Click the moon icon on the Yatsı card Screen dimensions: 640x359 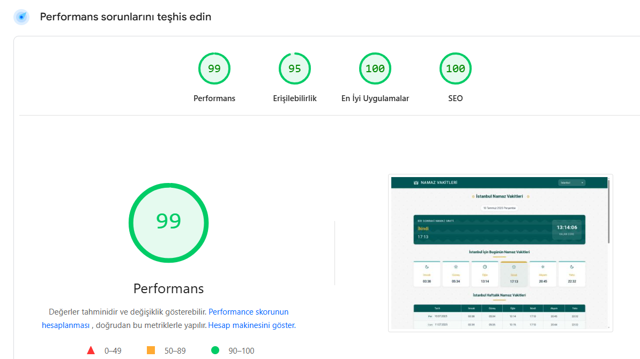pos(572,267)
